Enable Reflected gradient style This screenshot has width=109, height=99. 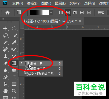82,13
